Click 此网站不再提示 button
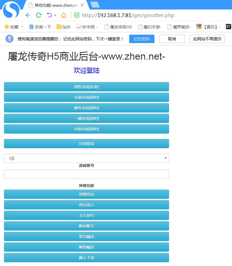Image resolution: width=232 pixels, height=266 pixels. 207,39
